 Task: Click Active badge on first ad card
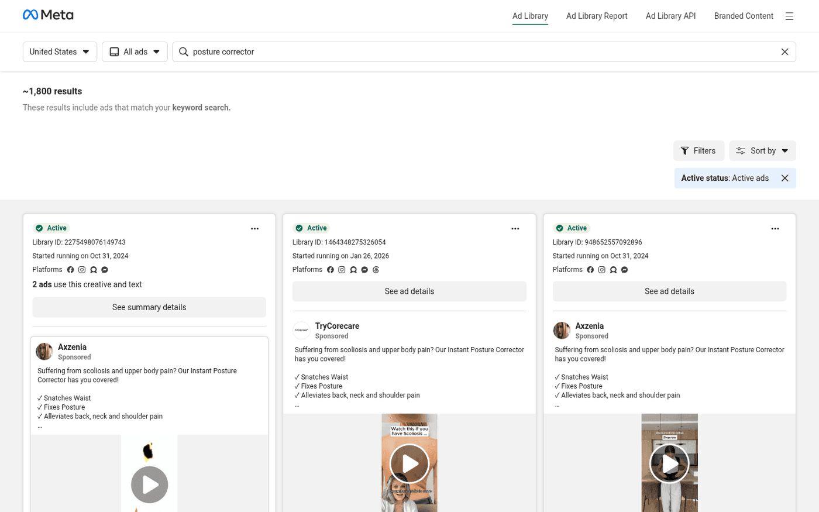51,228
